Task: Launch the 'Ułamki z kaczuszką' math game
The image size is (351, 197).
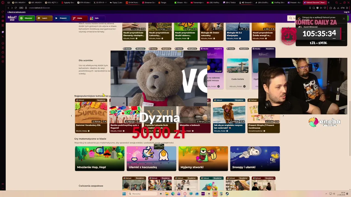Action: (x=151, y=159)
